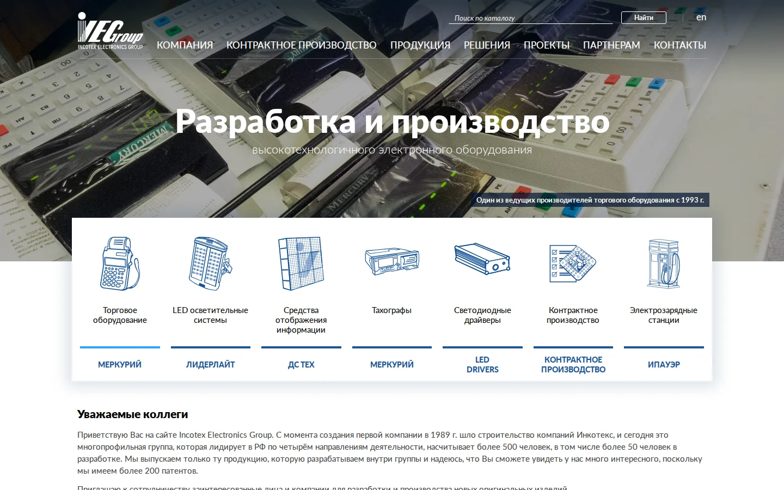This screenshot has height=490, width=784.
Task: Open the КОНТРАКТНОЕ ПРОИЗВОДСТВО menu
Action: (x=302, y=45)
